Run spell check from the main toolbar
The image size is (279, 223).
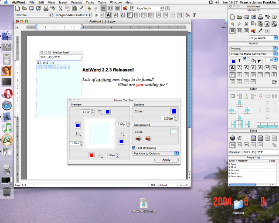tap(53, 8)
